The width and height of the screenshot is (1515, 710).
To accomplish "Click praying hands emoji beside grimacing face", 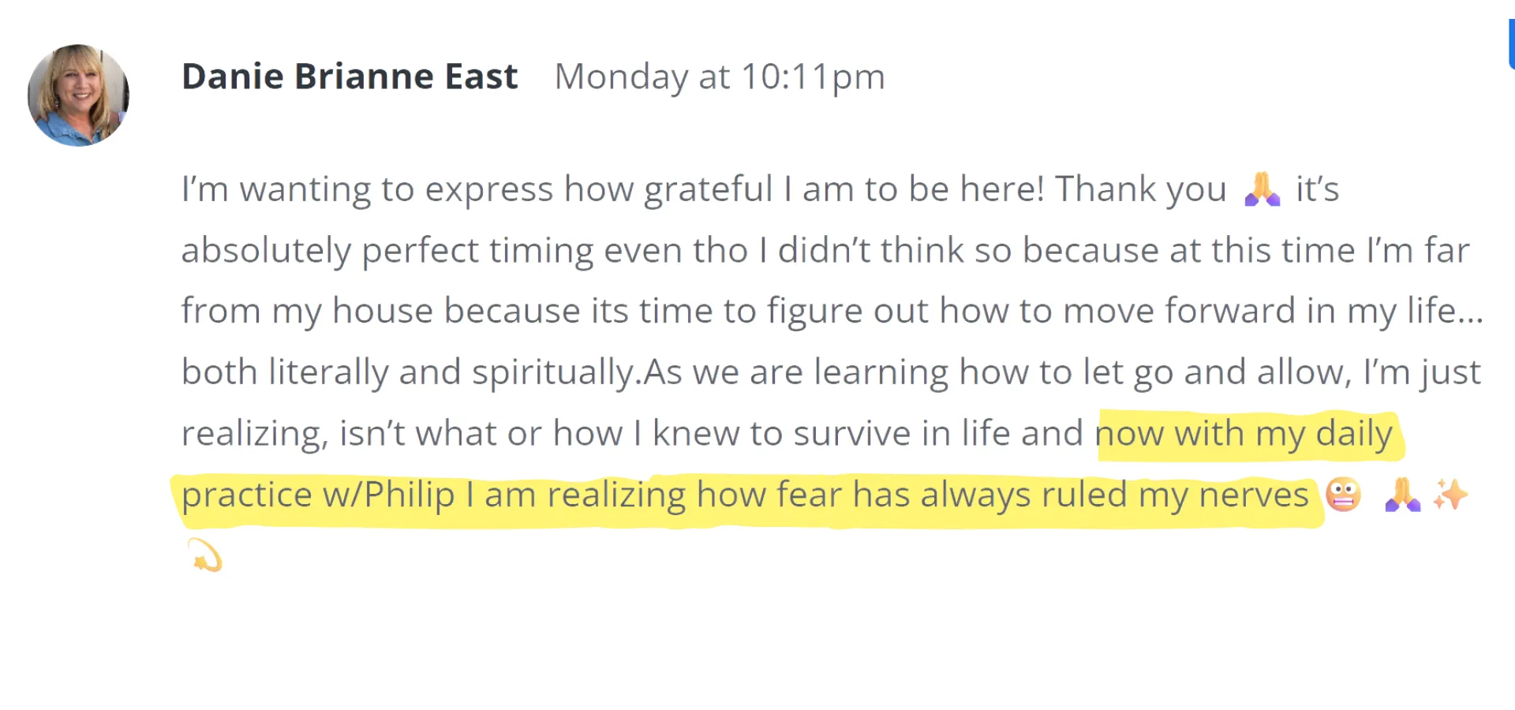I will click(x=1402, y=495).
